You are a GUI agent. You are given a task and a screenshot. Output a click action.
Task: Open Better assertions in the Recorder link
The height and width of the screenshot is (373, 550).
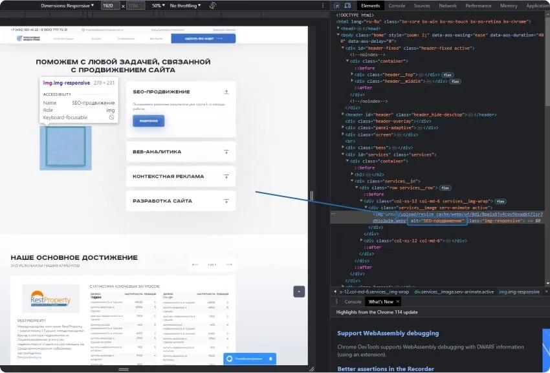[x=386, y=368]
